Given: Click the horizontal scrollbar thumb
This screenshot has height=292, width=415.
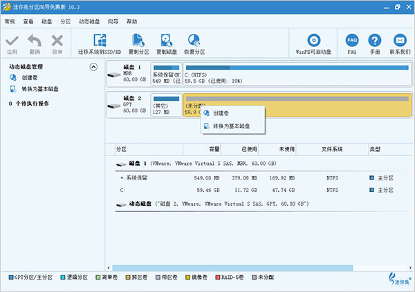Looking at the screenshot, I should [x=232, y=268].
